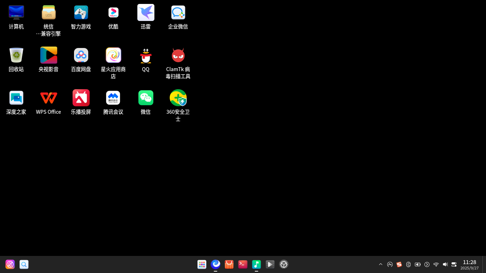Select the QQ penguin icon
Image resolution: width=486 pixels, height=273 pixels.
[146, 55]
